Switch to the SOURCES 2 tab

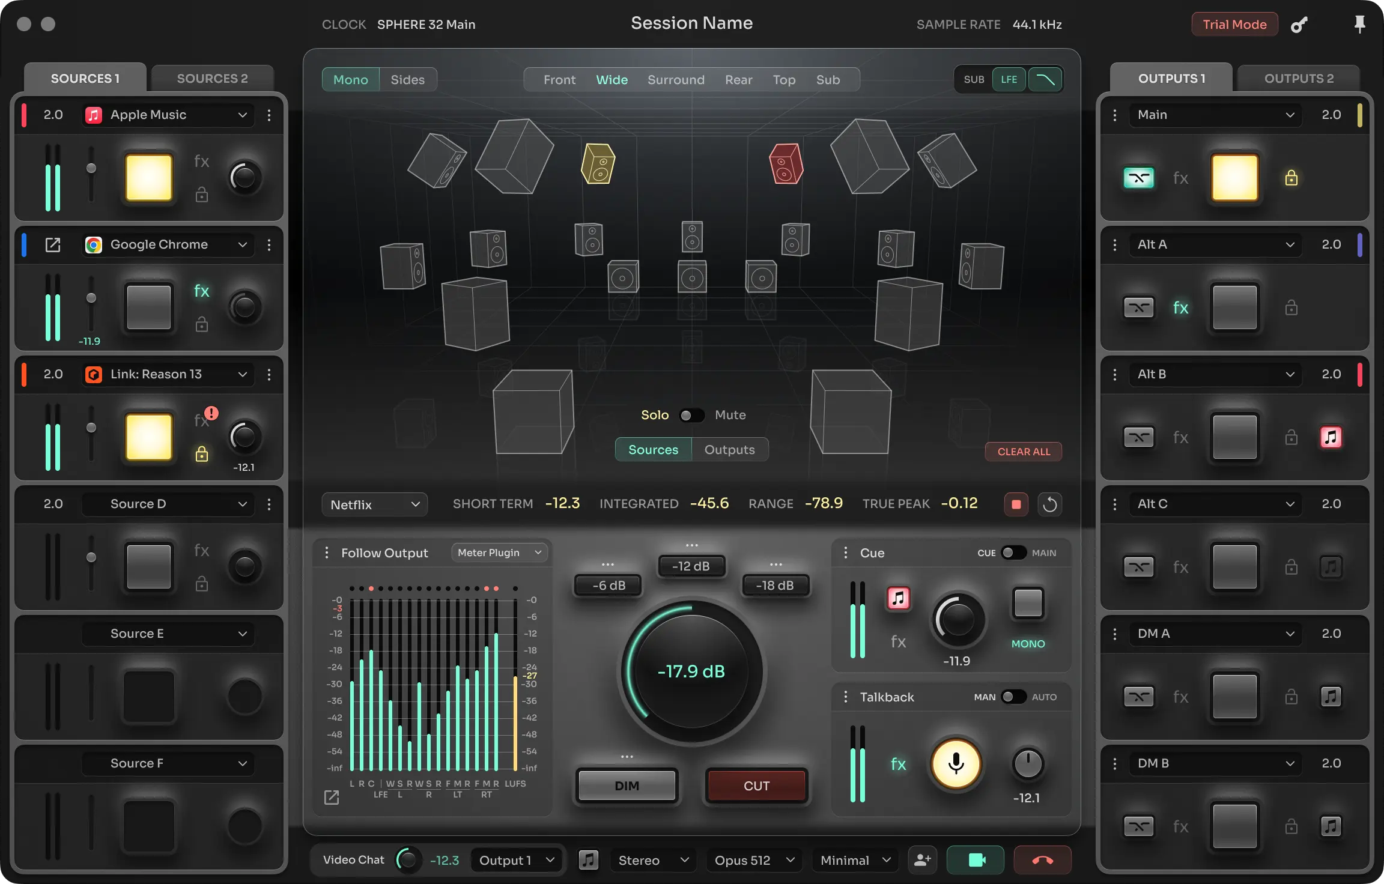pos(211,78)
